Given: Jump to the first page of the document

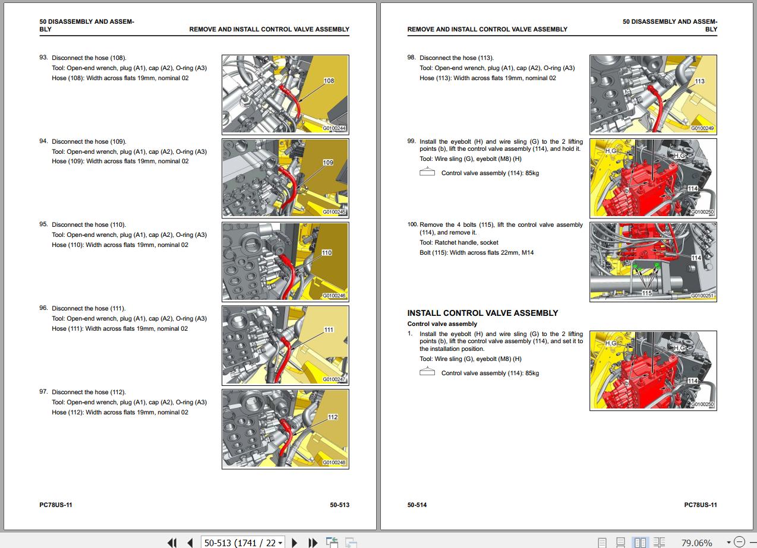Looking at the screenshot, I should (x=172, y=542).
